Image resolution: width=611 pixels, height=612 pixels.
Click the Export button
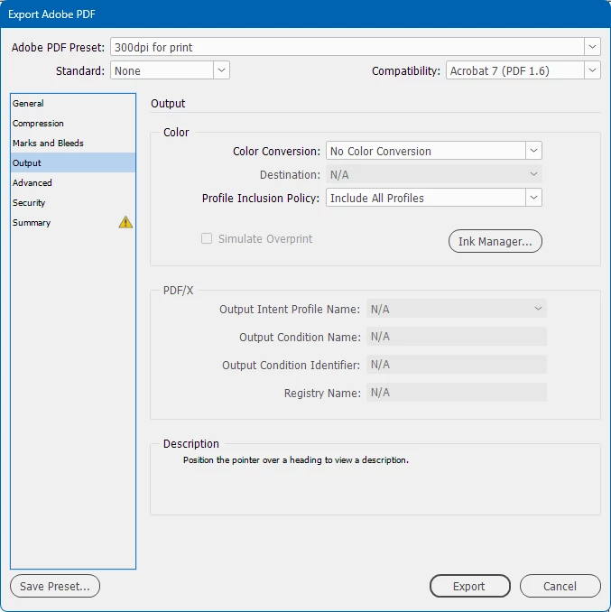coord(470,586)
